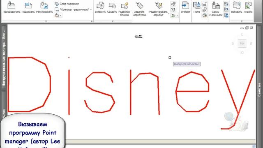Click the hyperlink globe icon beside Поле
Image resolution: width=263 pixels, height=148 pixels.
205,16
